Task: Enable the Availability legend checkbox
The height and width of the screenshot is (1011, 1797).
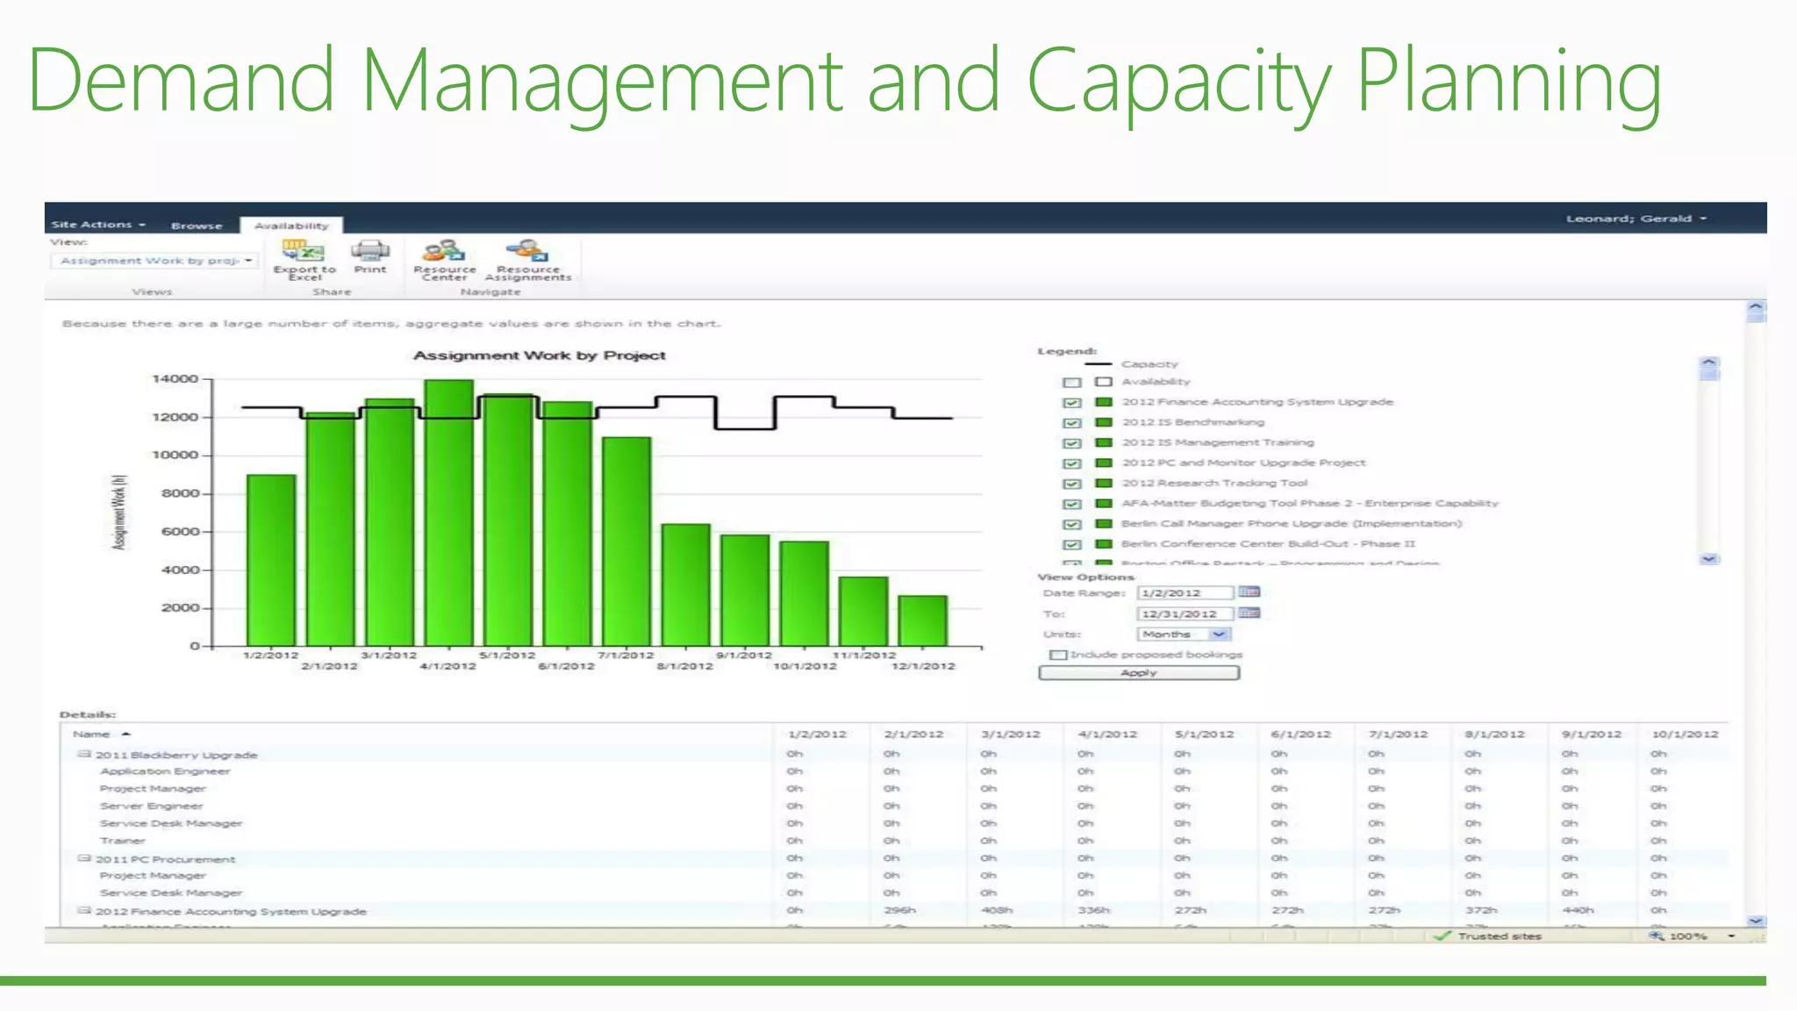Action: point(1071,383)
